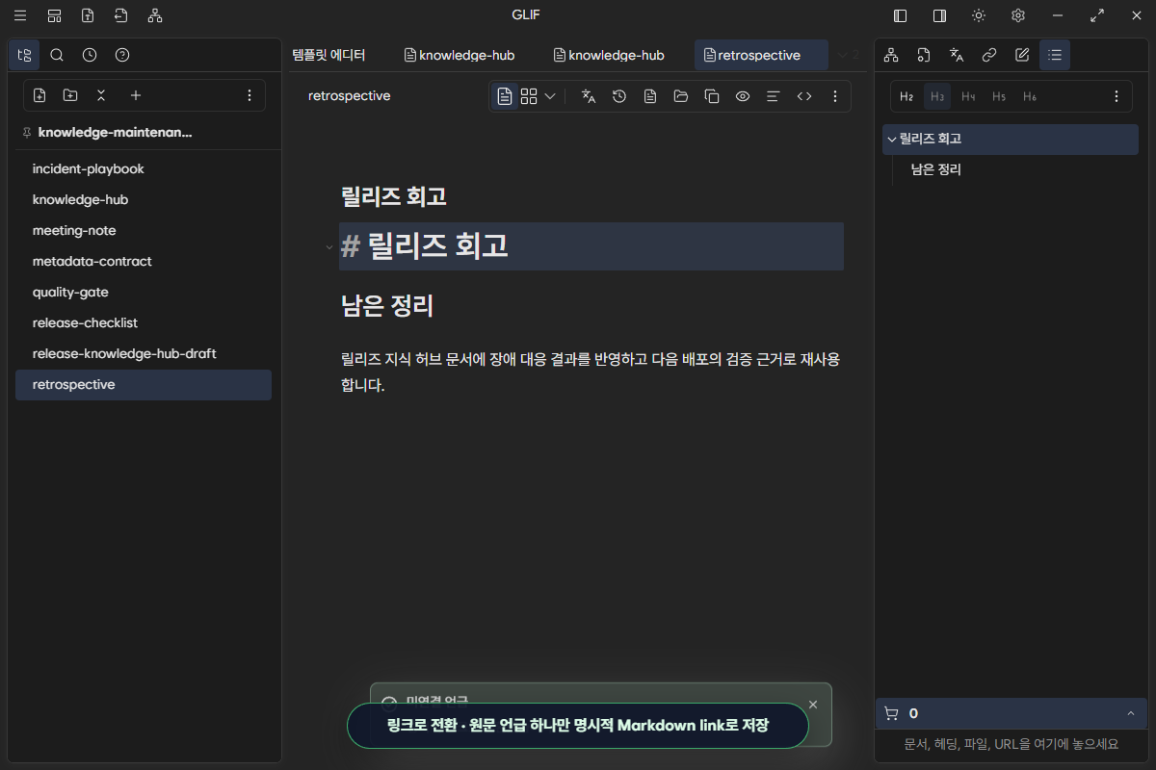Expand the cart basket panel chevron
1156x770 pixels.
pyautogui.click(x=1130, y=713)
